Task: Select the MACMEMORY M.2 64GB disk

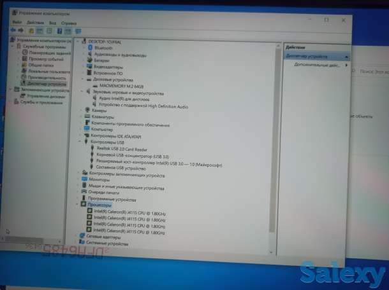Action: click(121, 85)
